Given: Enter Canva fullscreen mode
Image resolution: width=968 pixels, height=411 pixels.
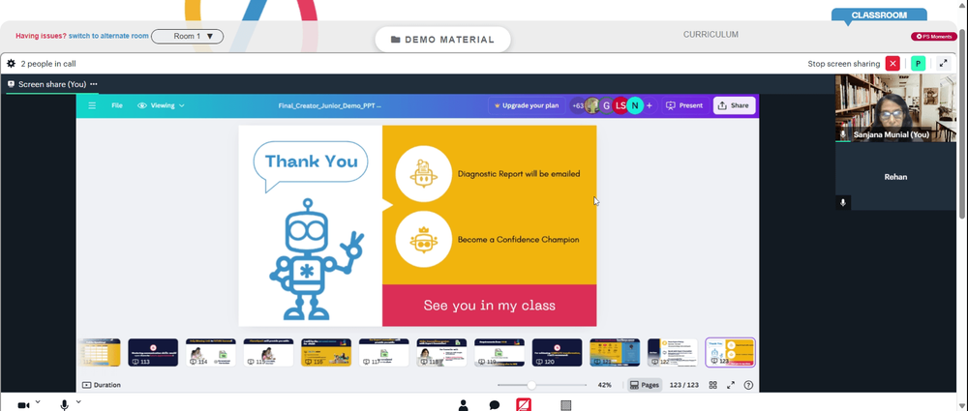Looking at the screenshot, I should click(x=730, y=385).
